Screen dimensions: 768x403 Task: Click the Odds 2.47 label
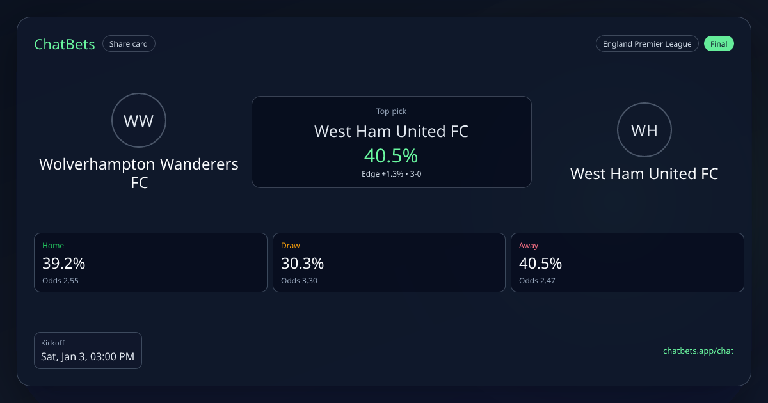click(537, 280)
